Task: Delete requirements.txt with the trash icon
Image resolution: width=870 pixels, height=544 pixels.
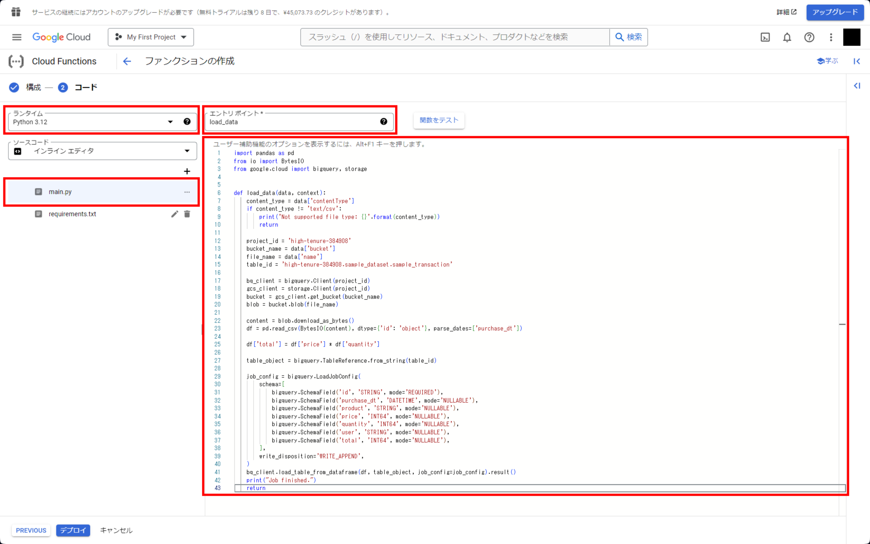Action: [187, 214]
